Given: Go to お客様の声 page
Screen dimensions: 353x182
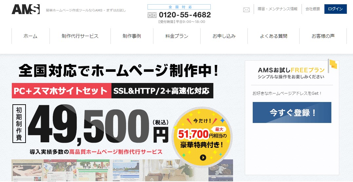Looking at the screenshot, I should coord(323,36).
